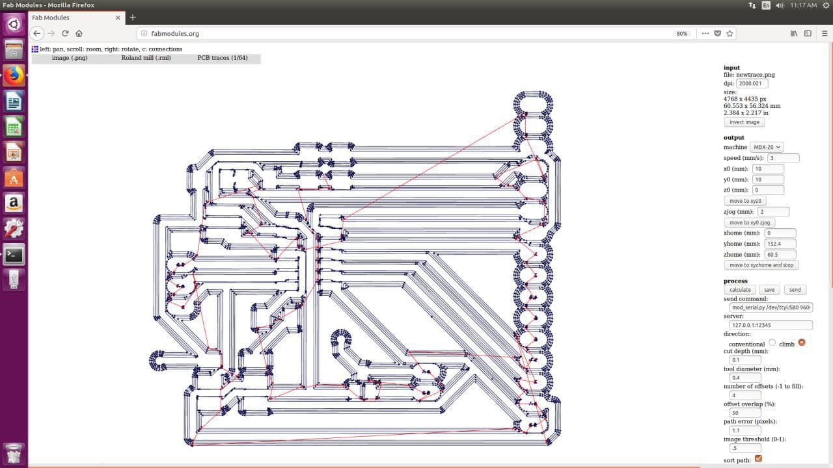Click the calculate button
Viewport: 833px width, 468px height.
pyautogui.click(x=740, y=290)
